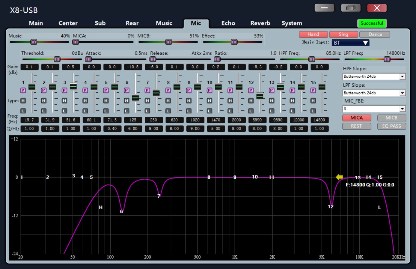The height and width of the screenshot is (269, 416).
Task: Click the MICB level slider handle
Action: pos(169,42)
